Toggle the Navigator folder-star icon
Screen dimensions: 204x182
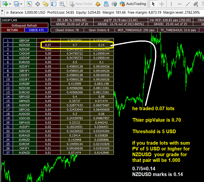[x=46, y=4]
